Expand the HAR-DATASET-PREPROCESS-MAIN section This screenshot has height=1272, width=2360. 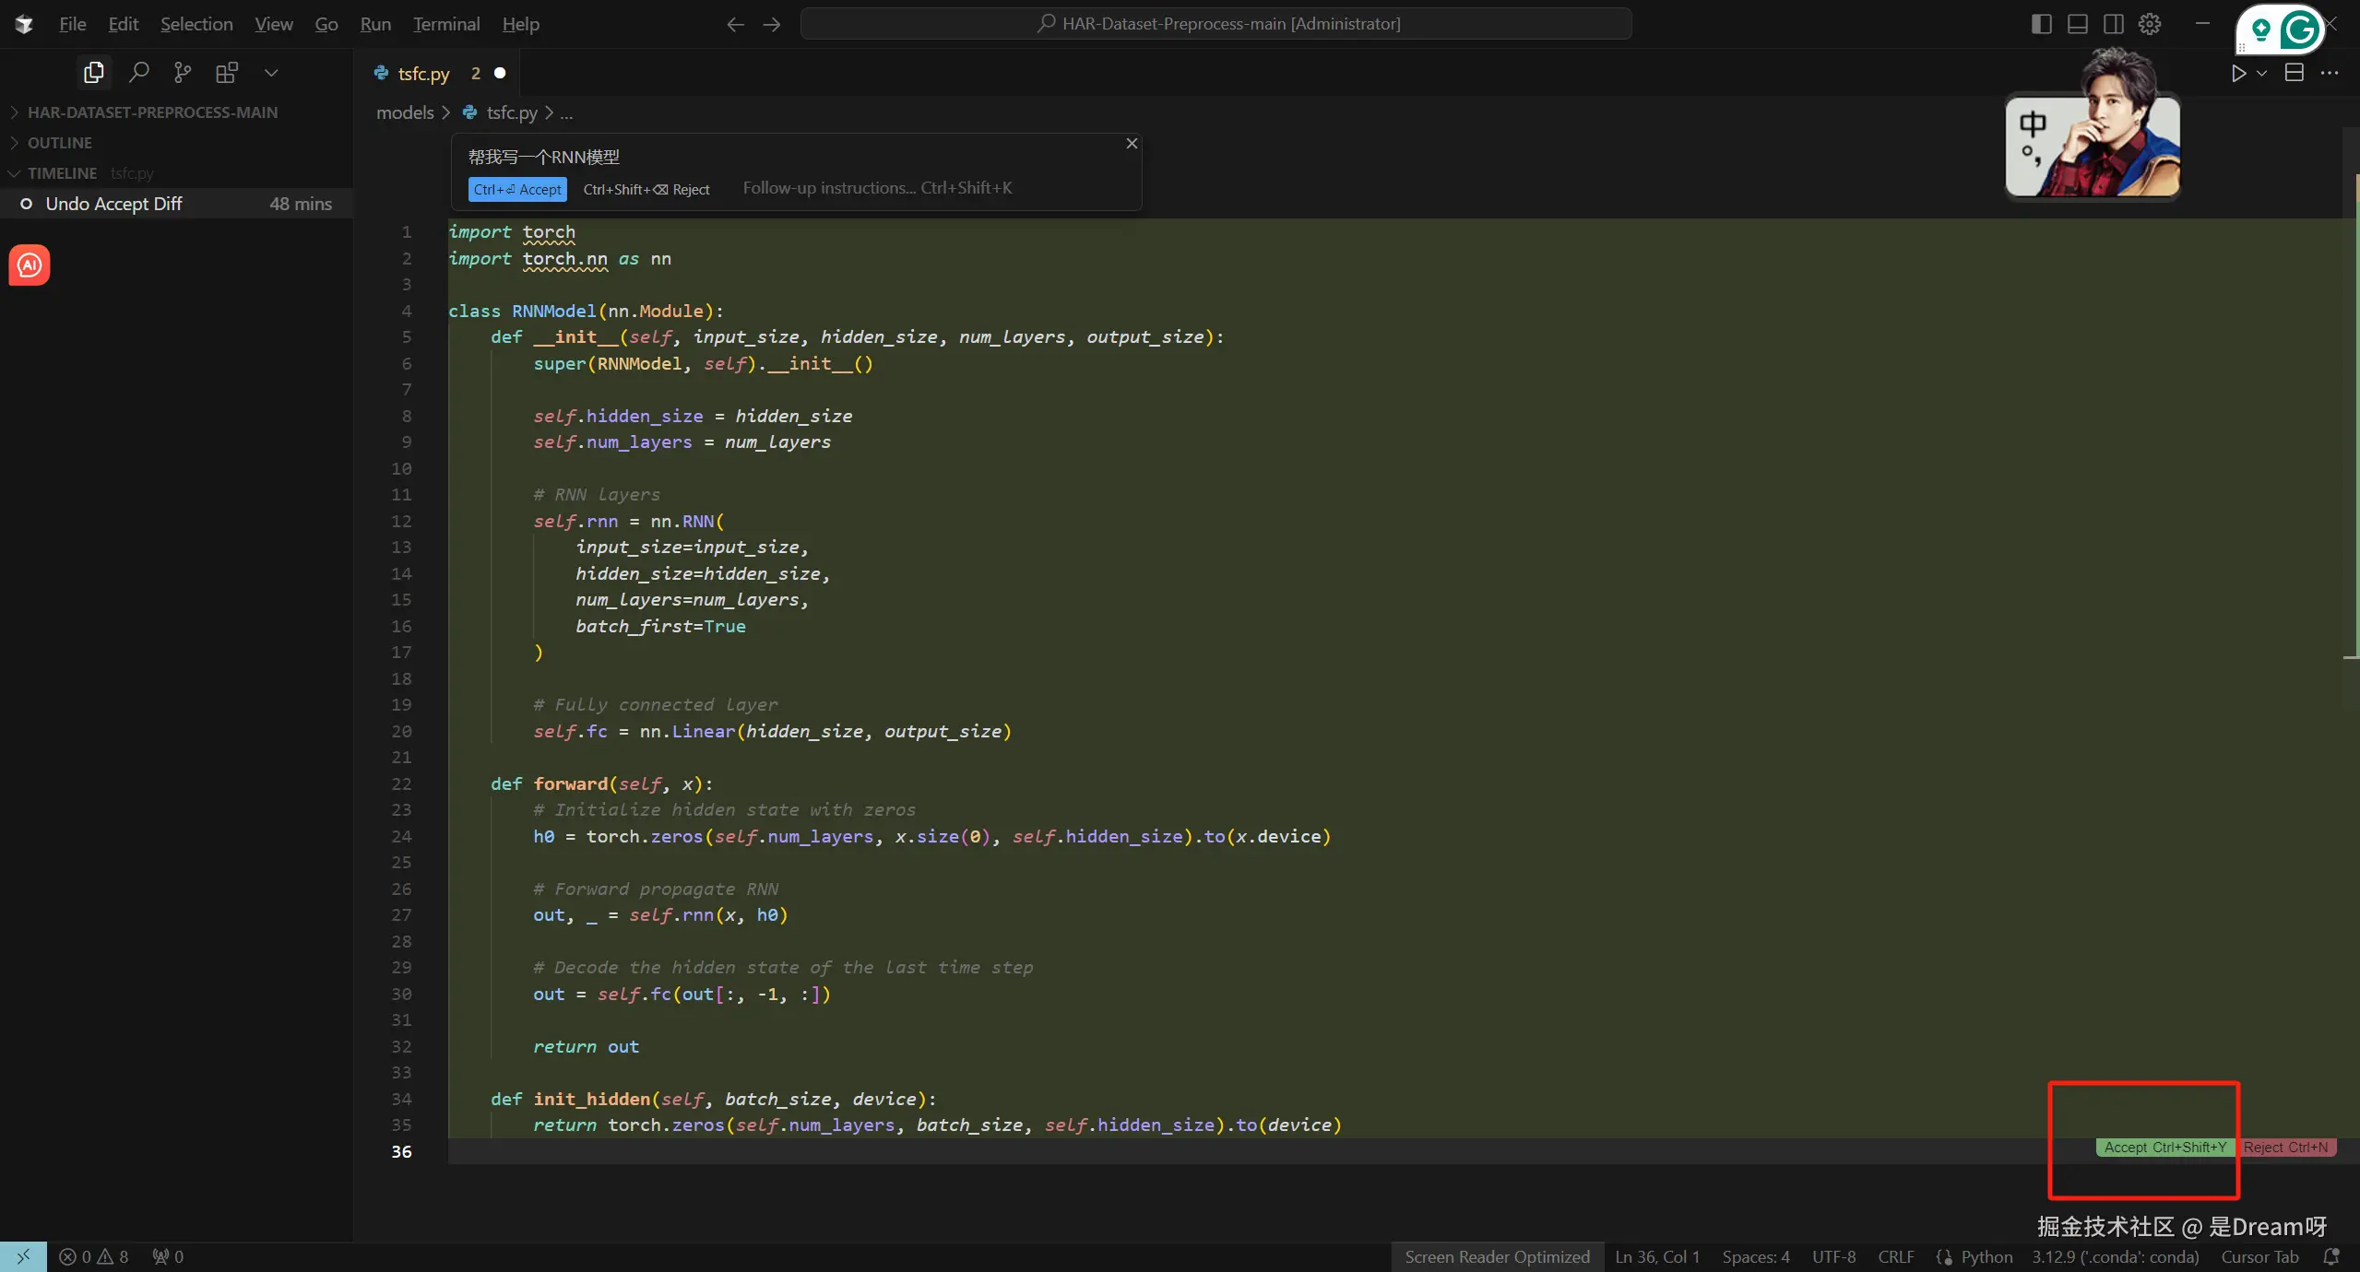pos(152,112)
